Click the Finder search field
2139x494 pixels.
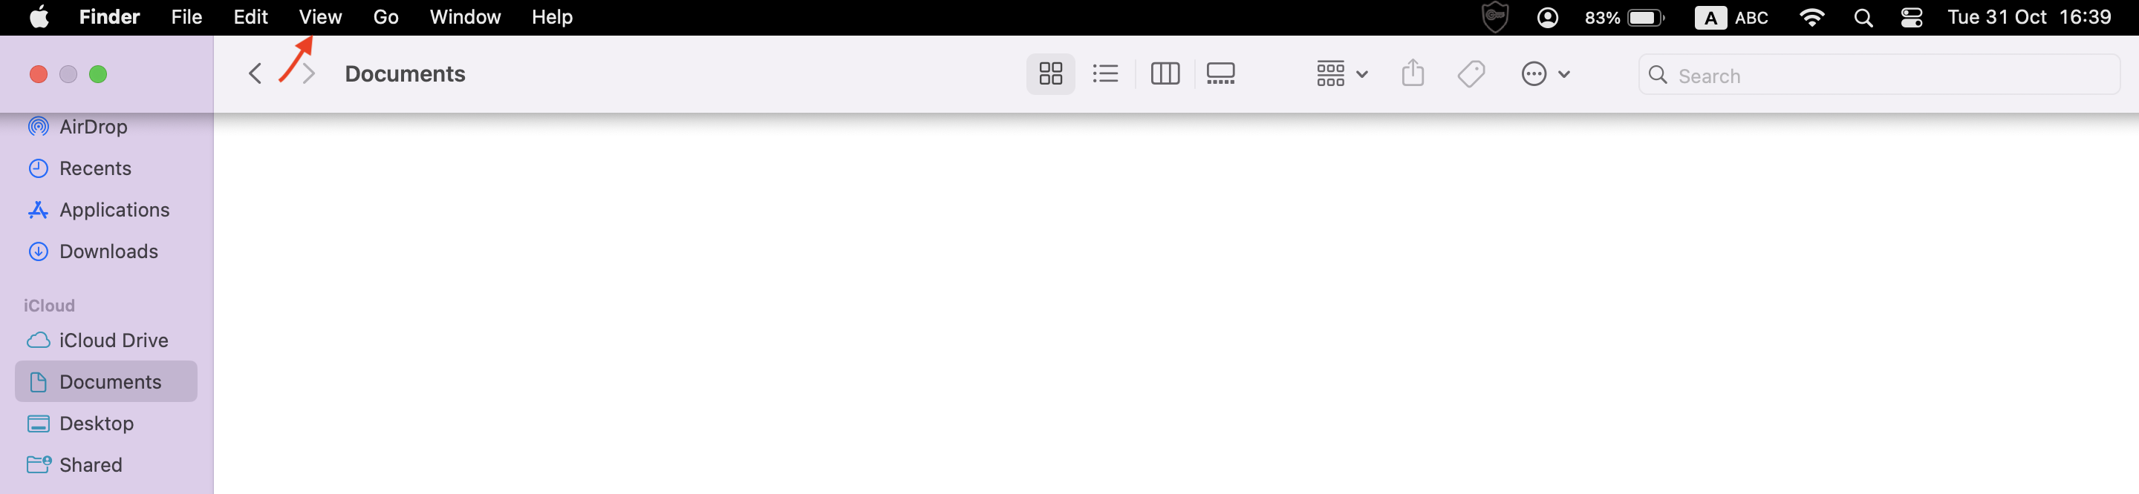tap(1878, 75)
